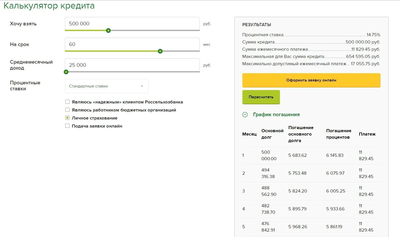
Task: Collapse the График погашения circle chevron icon
Action: coord(245,115)
